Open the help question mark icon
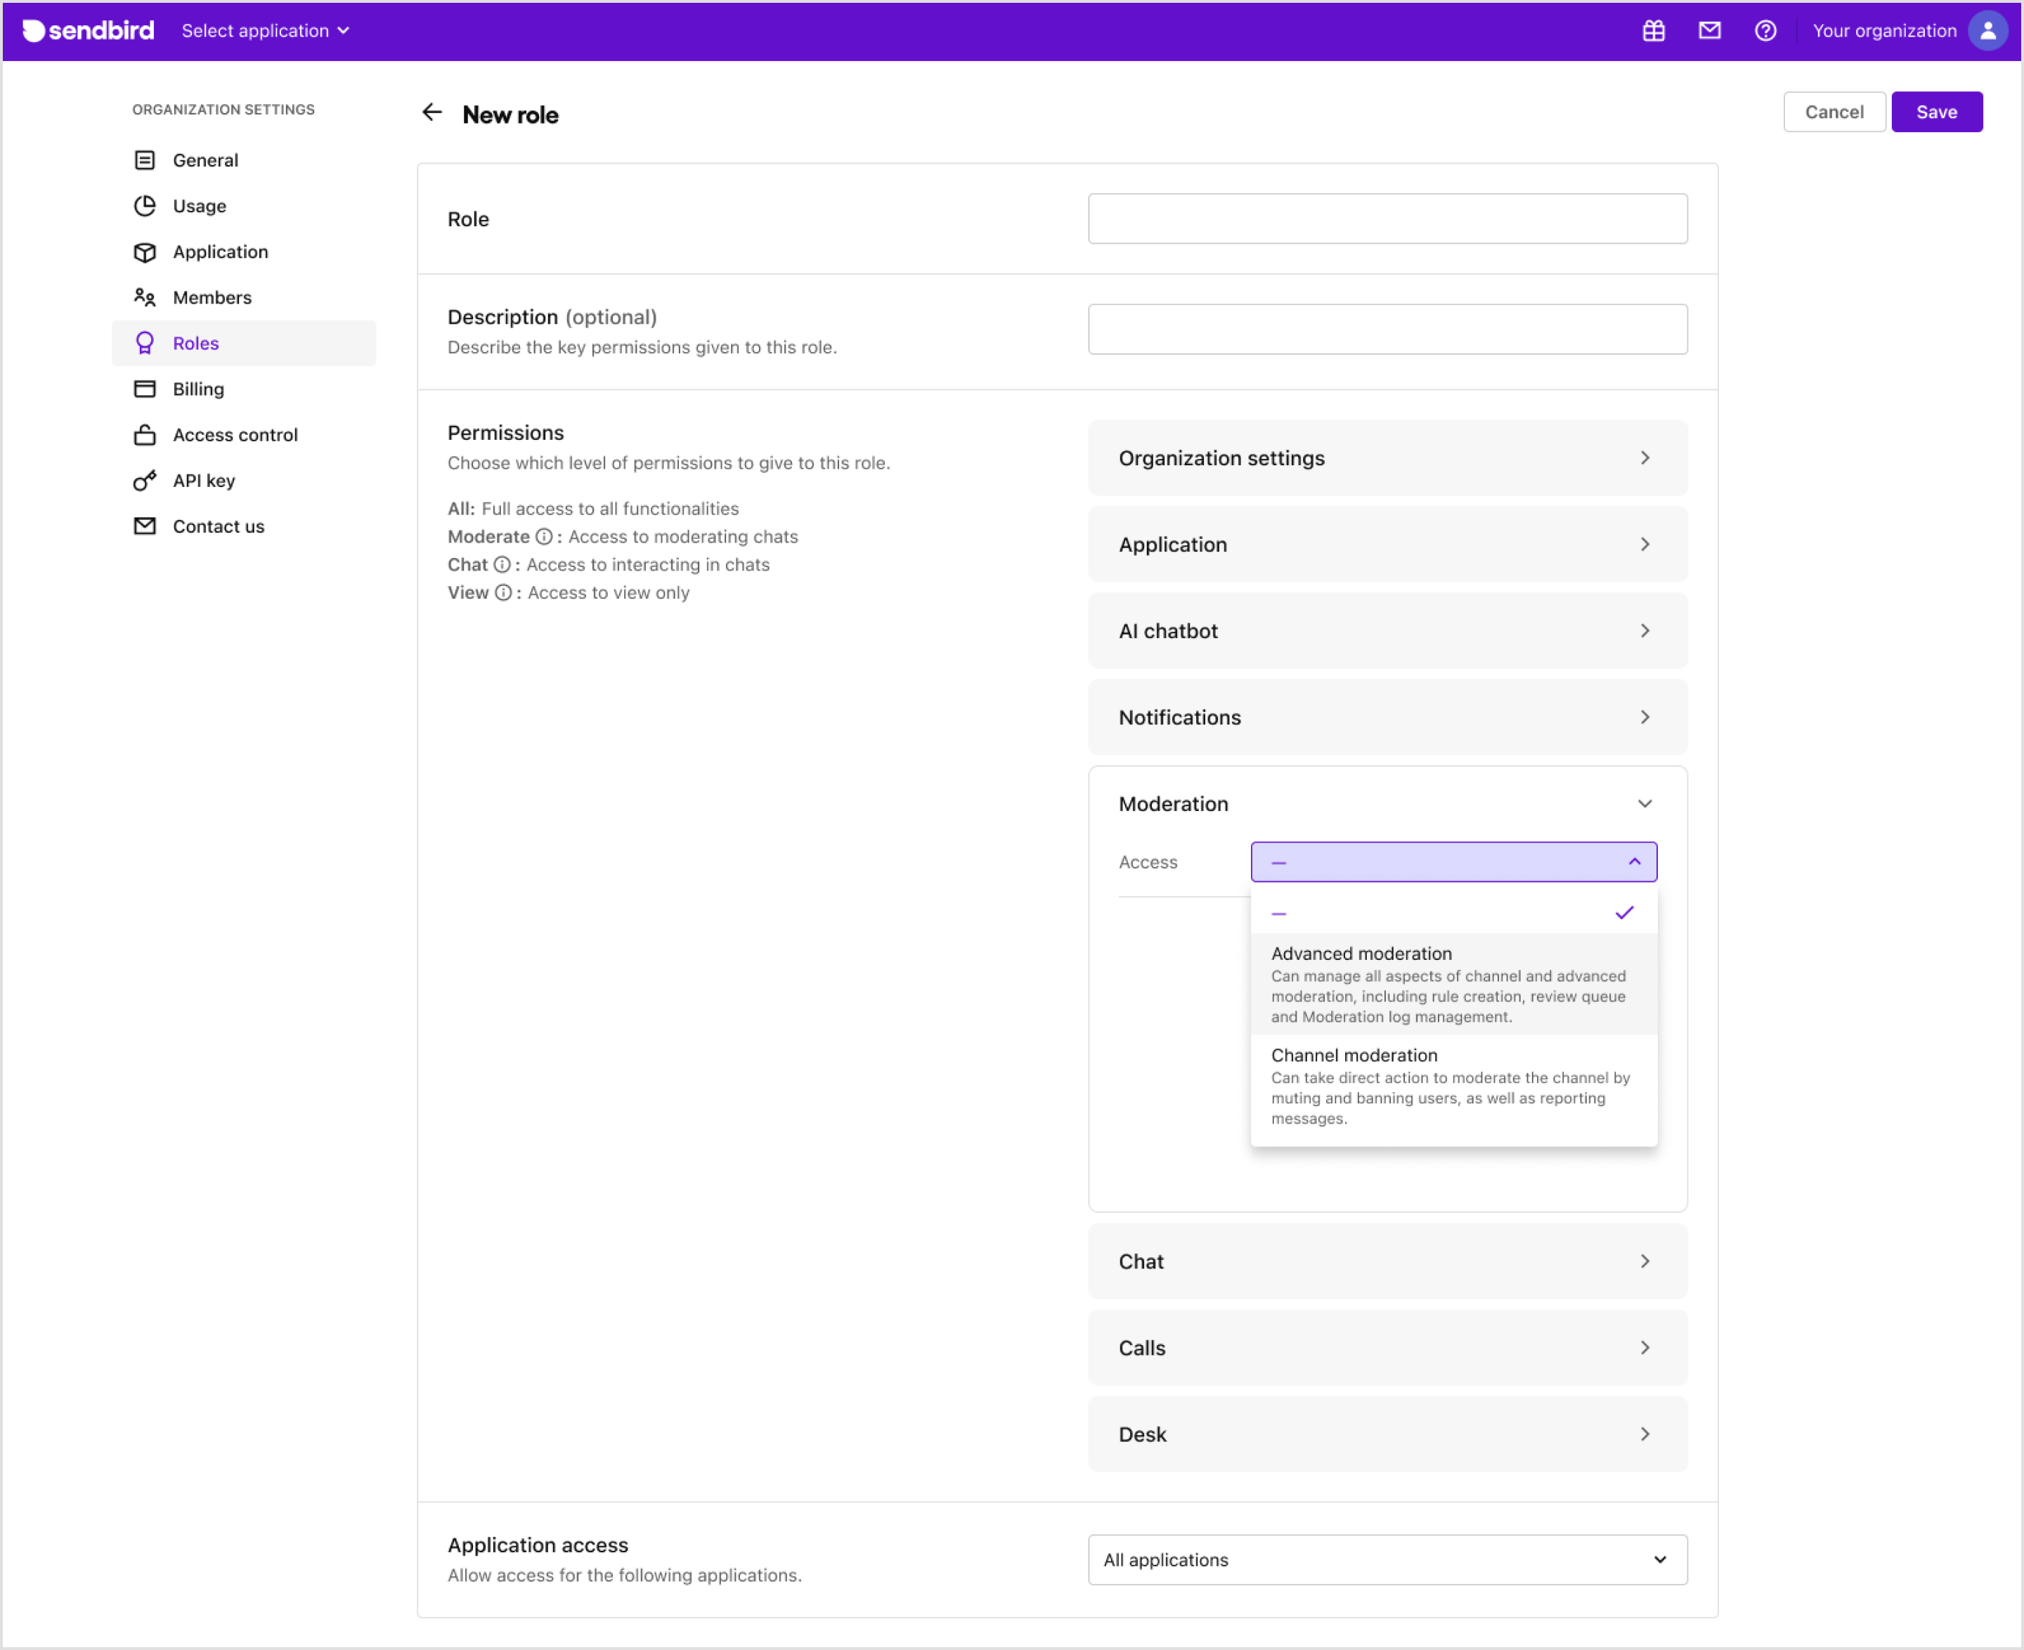 (1765, 30)
